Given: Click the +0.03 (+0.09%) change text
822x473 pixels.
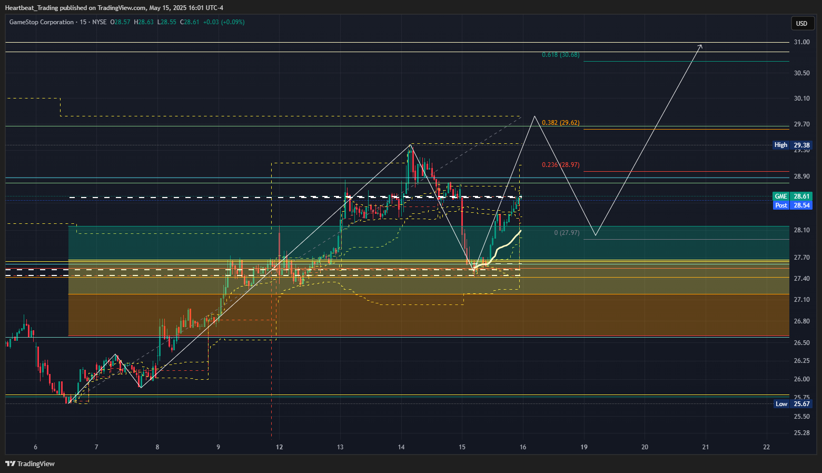Looking at the screenshot, I should [224, 22].
